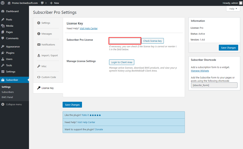Click the Appearance paintbrush icon
Viewport: 243px width, 149px height.
3,47
